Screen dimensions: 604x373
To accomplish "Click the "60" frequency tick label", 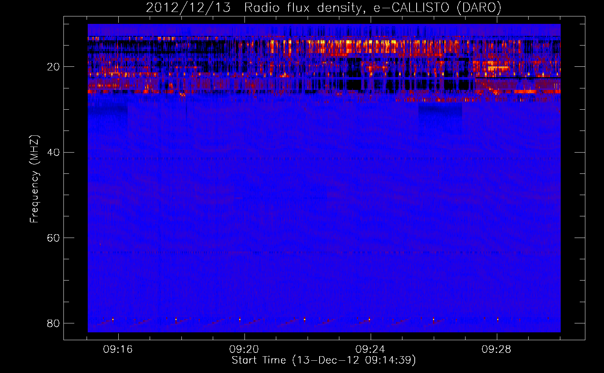I will (x=53, y=238).
